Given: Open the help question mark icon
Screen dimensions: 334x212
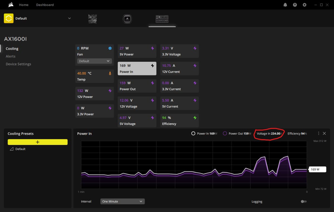Looking at the screenshot, I should coord(295,5).
